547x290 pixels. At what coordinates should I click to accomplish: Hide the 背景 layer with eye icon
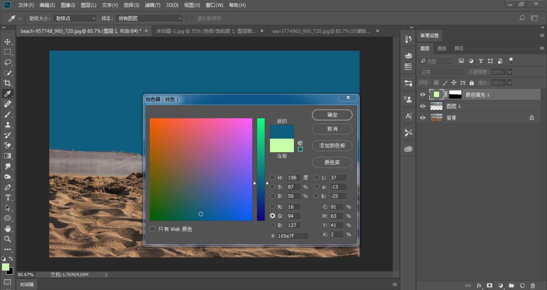(x=423, y=118)
